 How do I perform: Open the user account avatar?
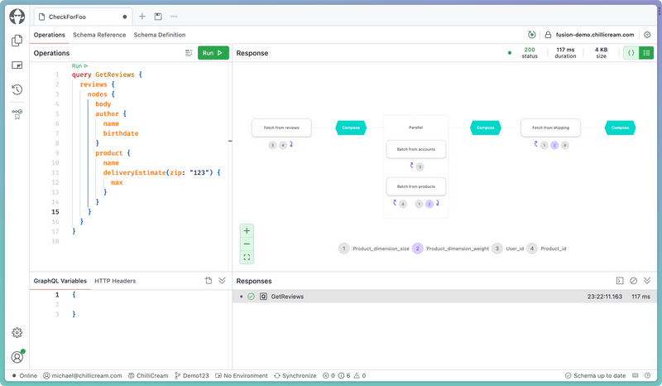tap(17, 357)
